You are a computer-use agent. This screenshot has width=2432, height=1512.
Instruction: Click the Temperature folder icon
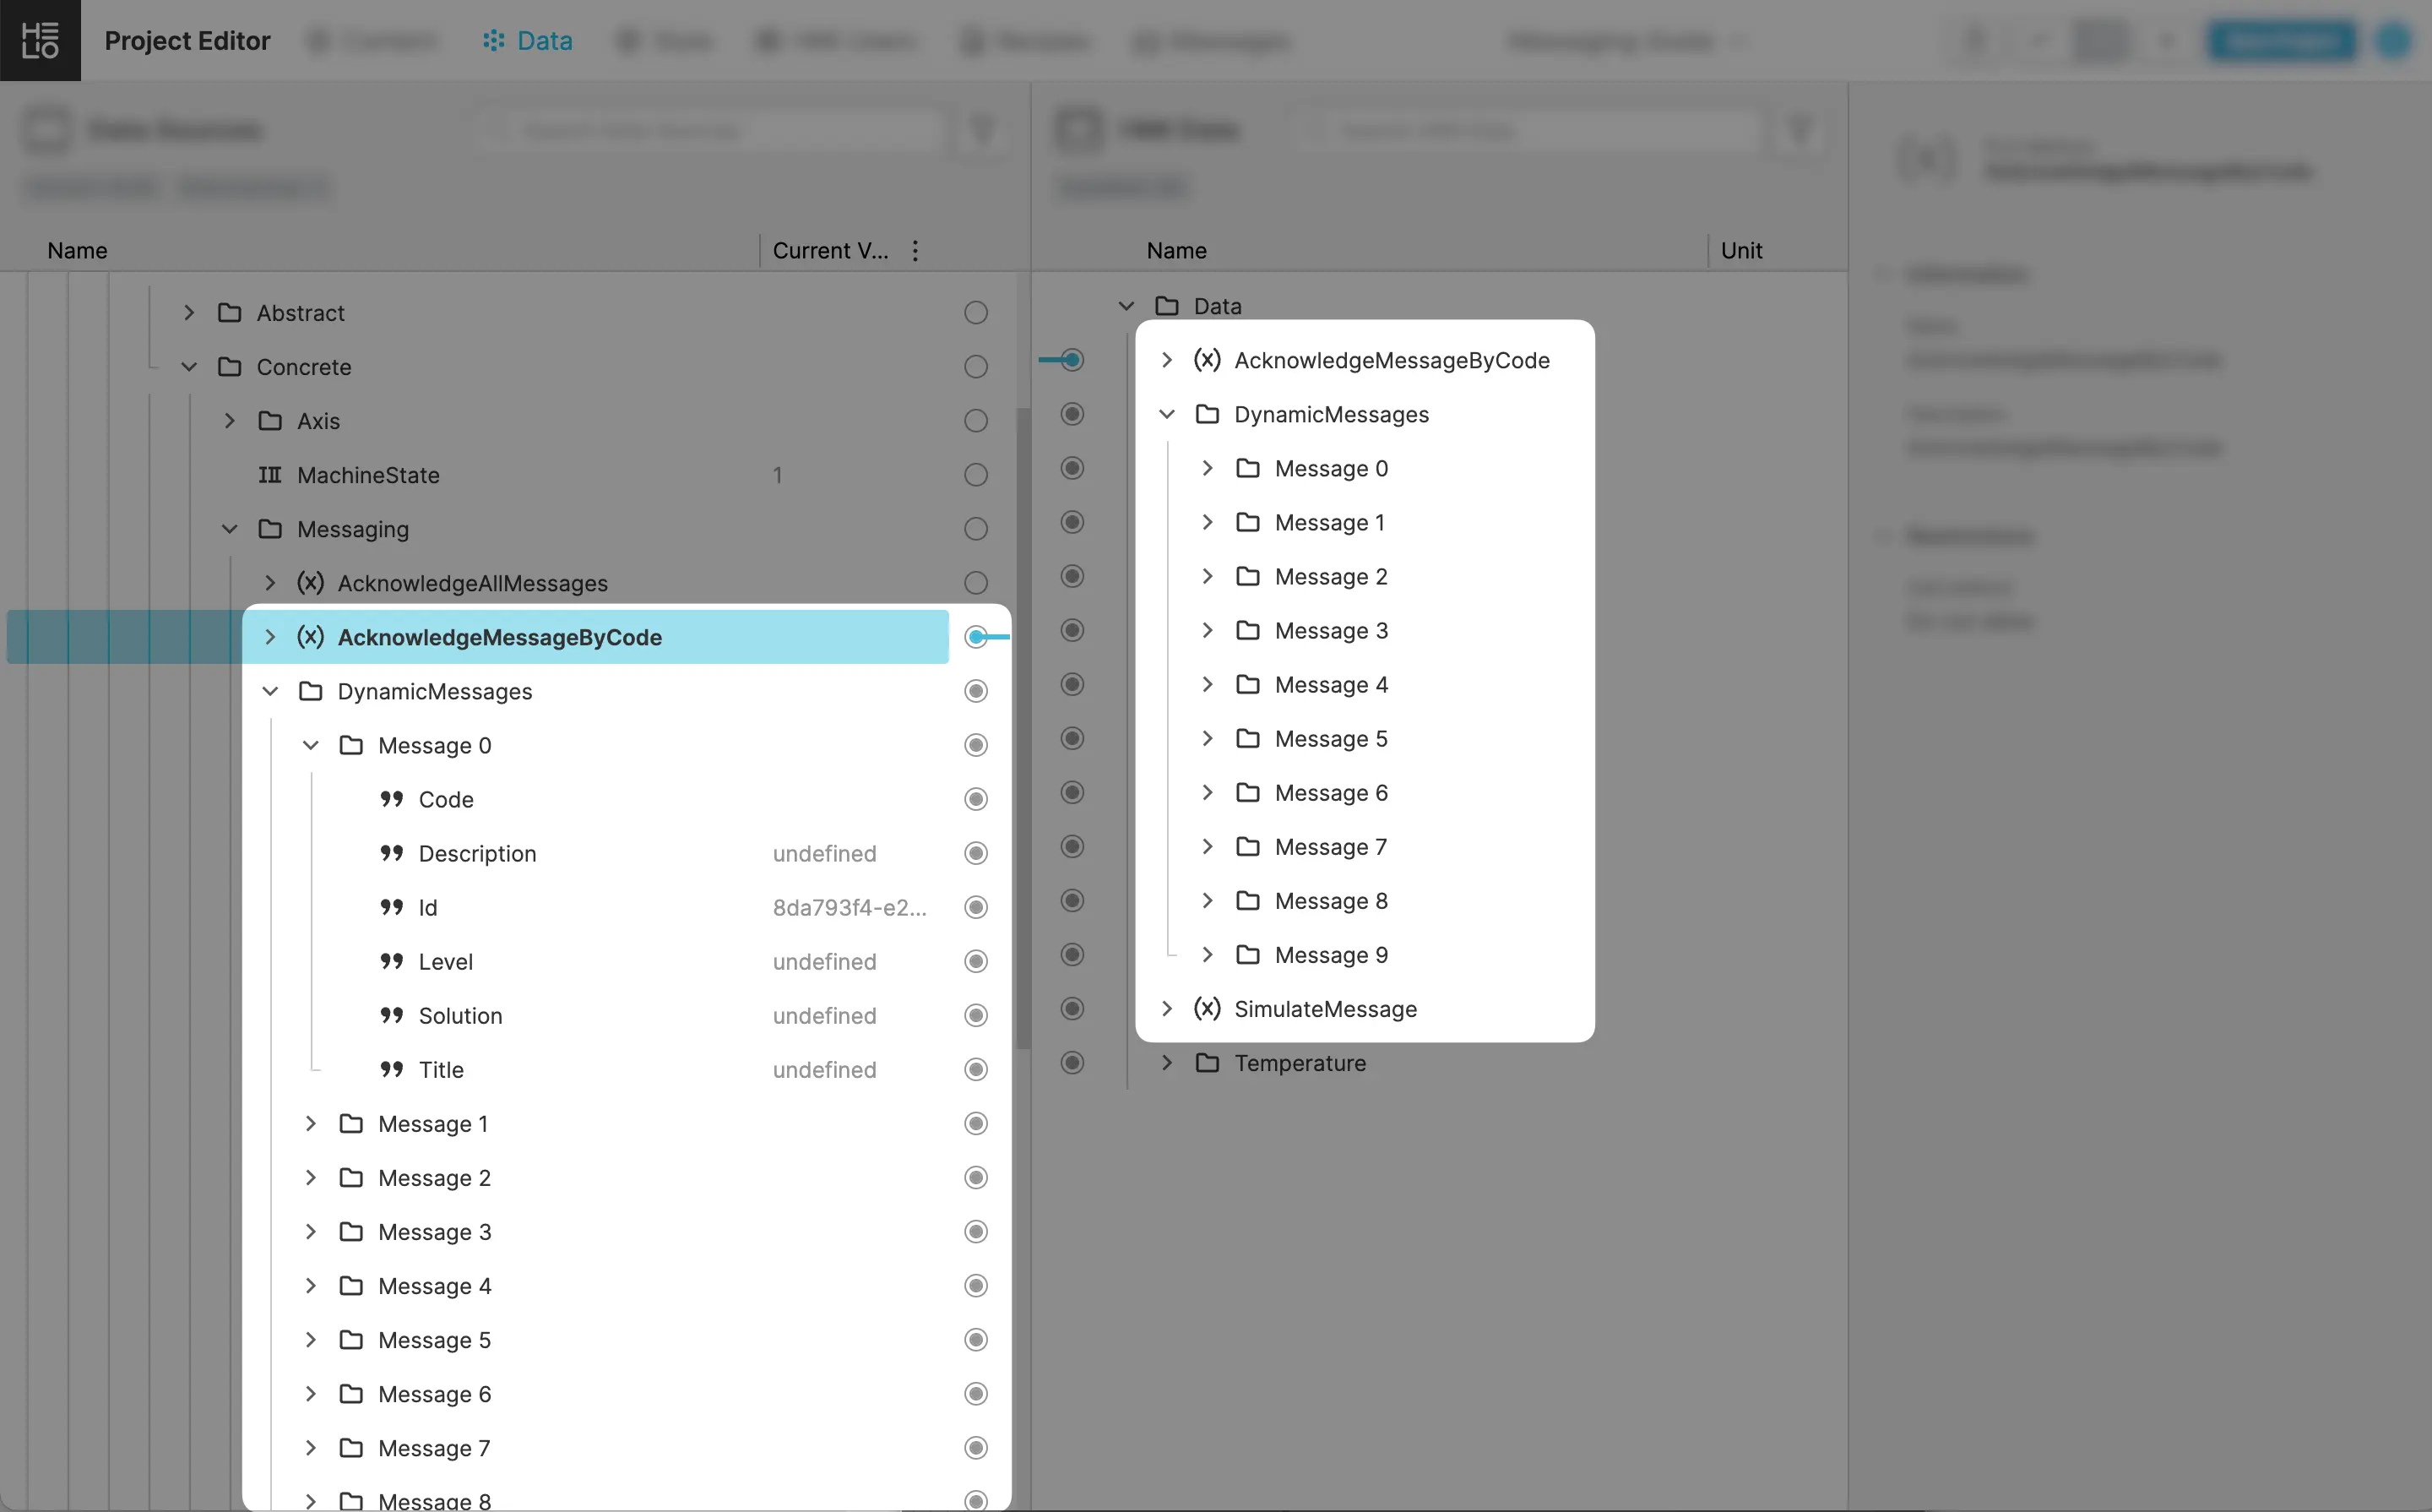tap(1208, 1063)
